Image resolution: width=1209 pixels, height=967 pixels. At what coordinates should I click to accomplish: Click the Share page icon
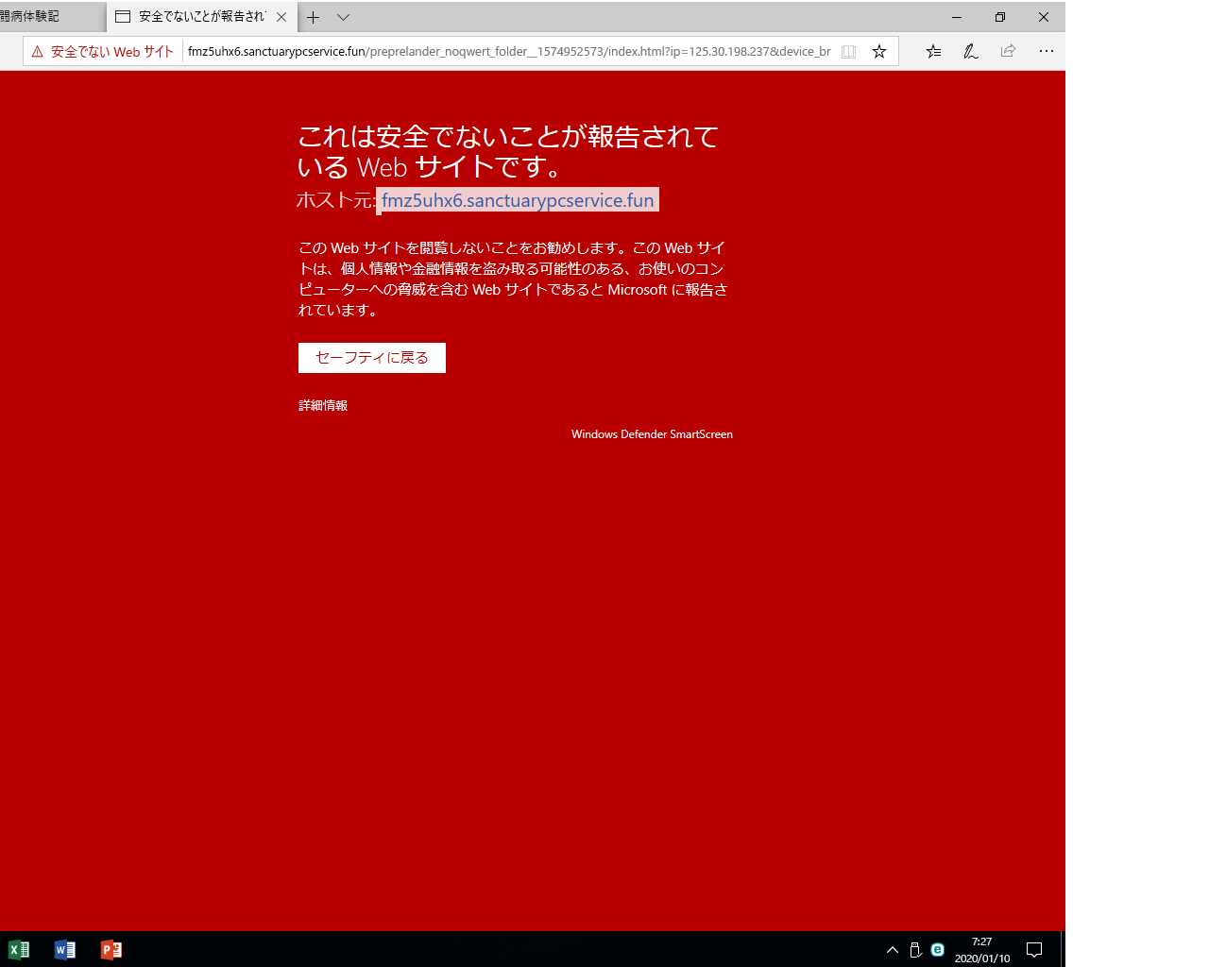1008,52
